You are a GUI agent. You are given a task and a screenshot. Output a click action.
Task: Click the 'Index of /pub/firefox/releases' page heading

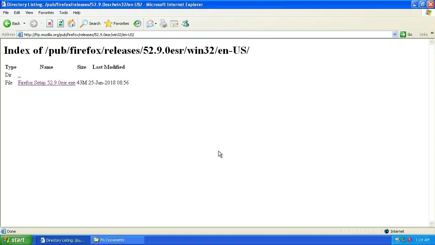tap(126, 50)
